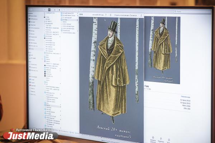Click the markup quick action below preview
215x143 pixels.
[153, 139]
